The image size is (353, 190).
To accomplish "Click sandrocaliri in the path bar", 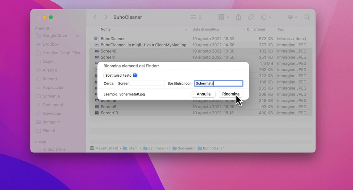I will [x=155, y=148].
